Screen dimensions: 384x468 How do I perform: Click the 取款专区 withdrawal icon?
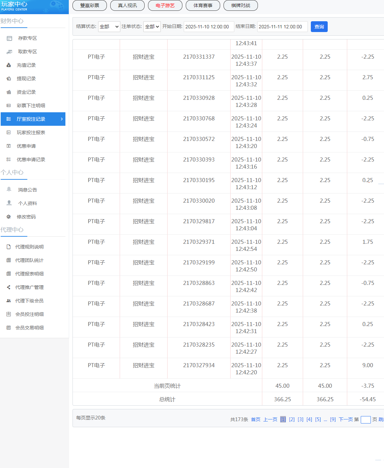click(x=9, y=52)
